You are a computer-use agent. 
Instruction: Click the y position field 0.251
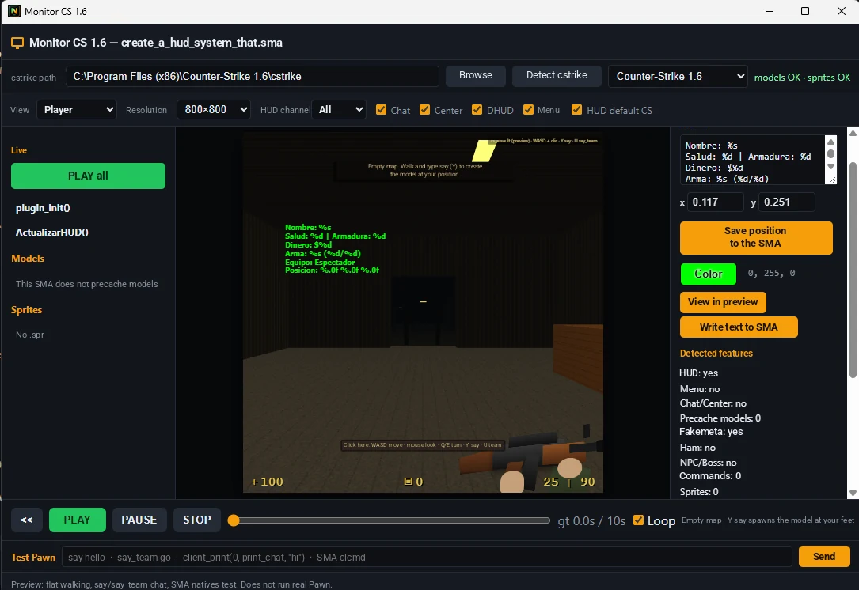click(x=787, y=202)
